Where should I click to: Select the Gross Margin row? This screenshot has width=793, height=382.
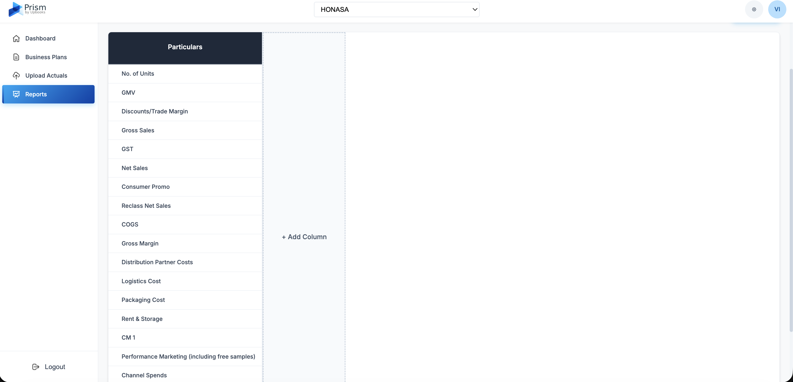click(140, 243)
